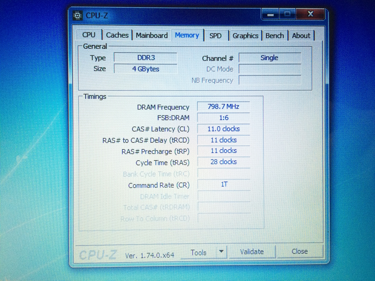Viewport: 375px width, 281px height.
Task: Click the version text Ver. 1.74.0.x64
Action: point(149,256)
